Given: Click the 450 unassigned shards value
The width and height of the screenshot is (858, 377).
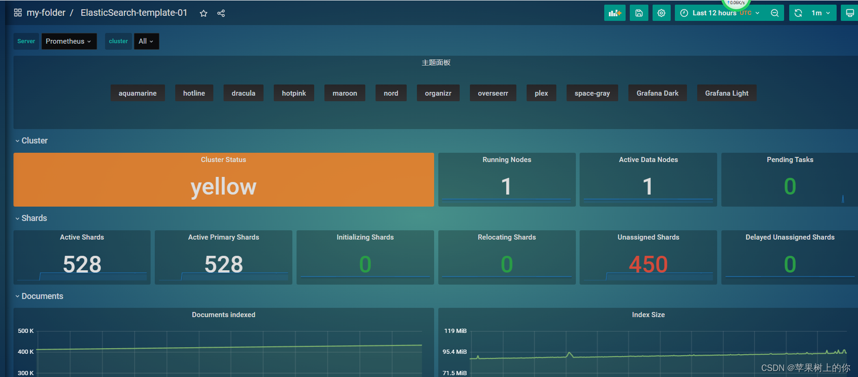Looking at the screenshot, I should coord(648,265).
